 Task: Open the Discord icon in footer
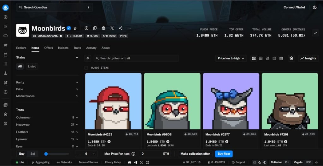tap(130, 162)
